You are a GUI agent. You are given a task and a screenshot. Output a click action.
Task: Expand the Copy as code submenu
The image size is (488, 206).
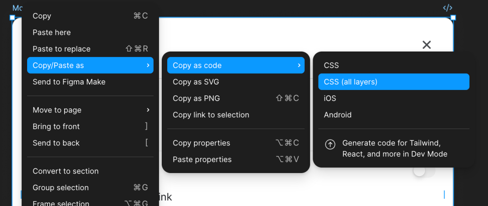tap(235, 66)
